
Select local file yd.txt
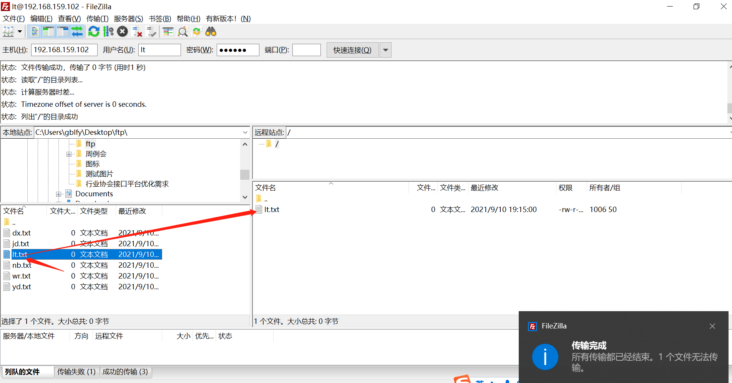coord(22,287)
